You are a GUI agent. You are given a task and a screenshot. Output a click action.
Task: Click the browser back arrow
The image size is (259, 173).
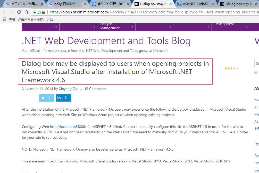5,12
